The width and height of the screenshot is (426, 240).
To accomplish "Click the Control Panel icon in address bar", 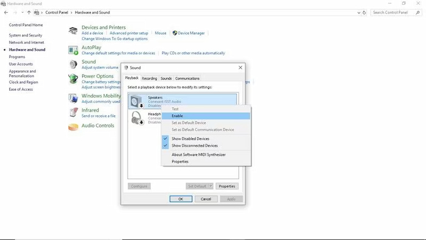I will pos(37,13).
